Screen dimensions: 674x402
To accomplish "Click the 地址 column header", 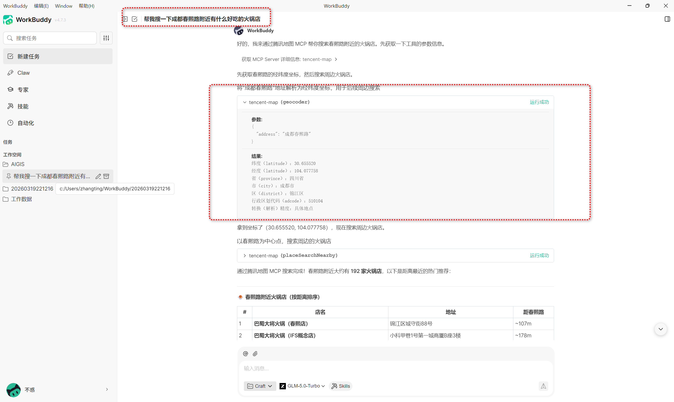I will pyautogui.click(x=450, y=312).
